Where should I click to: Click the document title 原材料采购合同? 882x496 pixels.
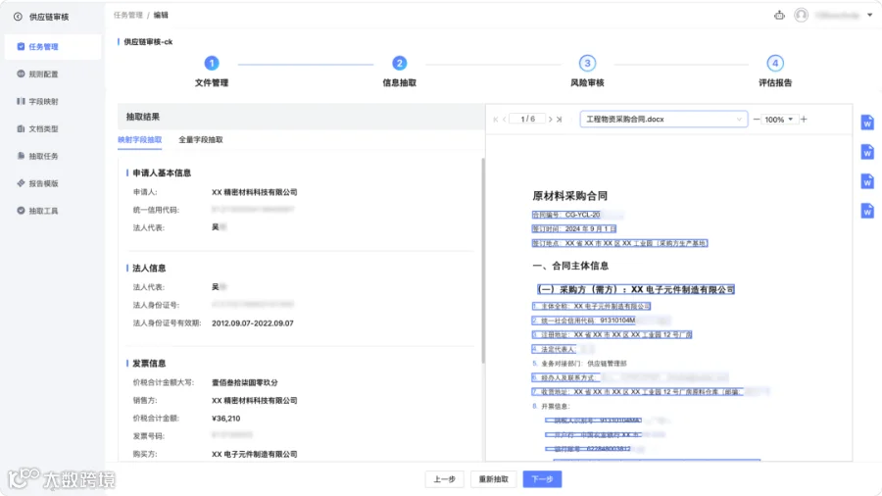click(x=569, y=196)
